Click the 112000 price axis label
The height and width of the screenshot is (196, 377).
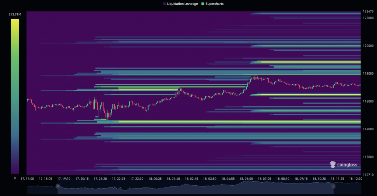click(x=368, y=157)
